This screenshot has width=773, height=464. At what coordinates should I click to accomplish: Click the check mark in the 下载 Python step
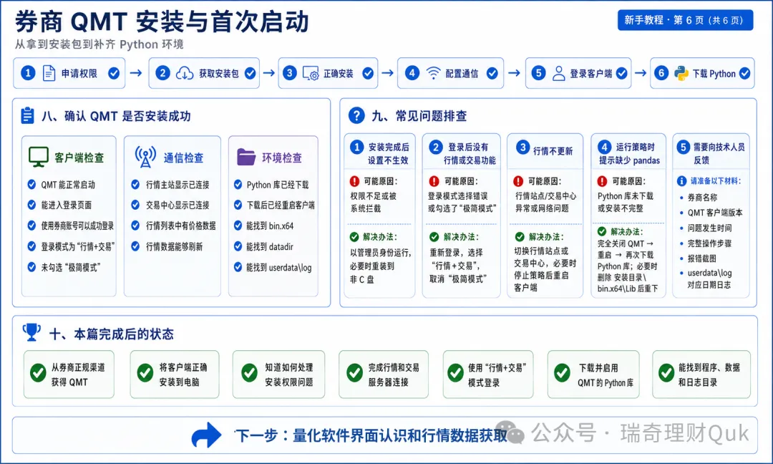[745, 74]
